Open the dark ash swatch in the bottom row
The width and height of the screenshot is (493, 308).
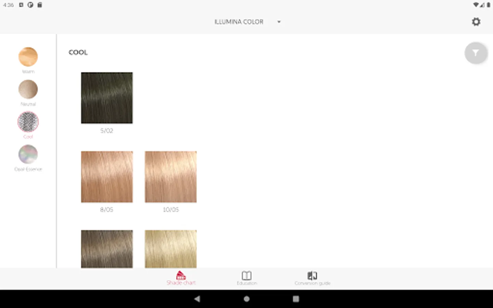click(x=107, y=249)
